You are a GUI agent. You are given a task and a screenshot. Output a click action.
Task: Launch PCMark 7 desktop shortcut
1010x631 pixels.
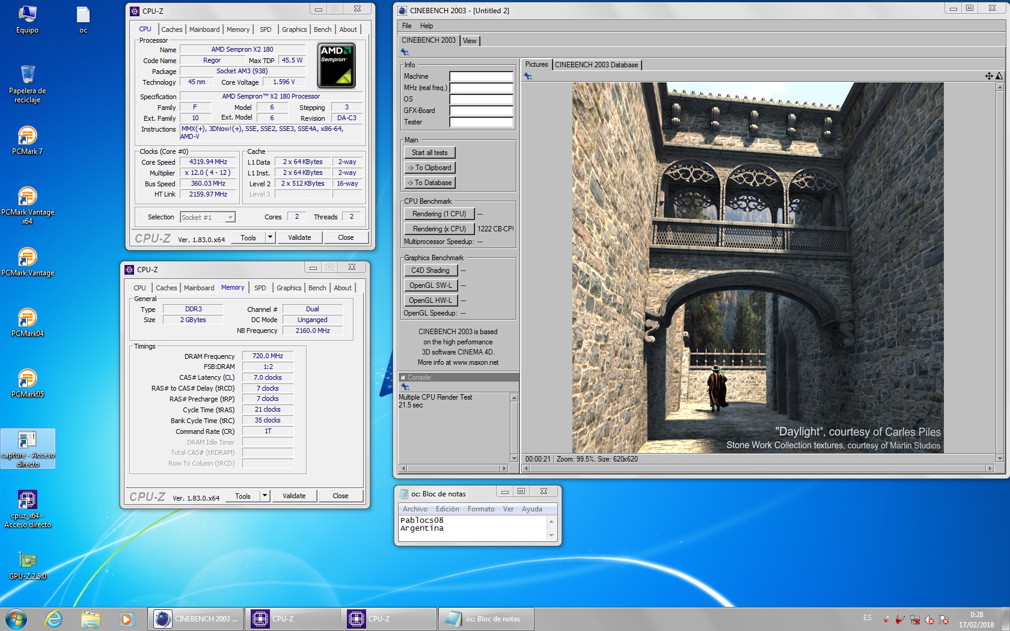point(27,141)
